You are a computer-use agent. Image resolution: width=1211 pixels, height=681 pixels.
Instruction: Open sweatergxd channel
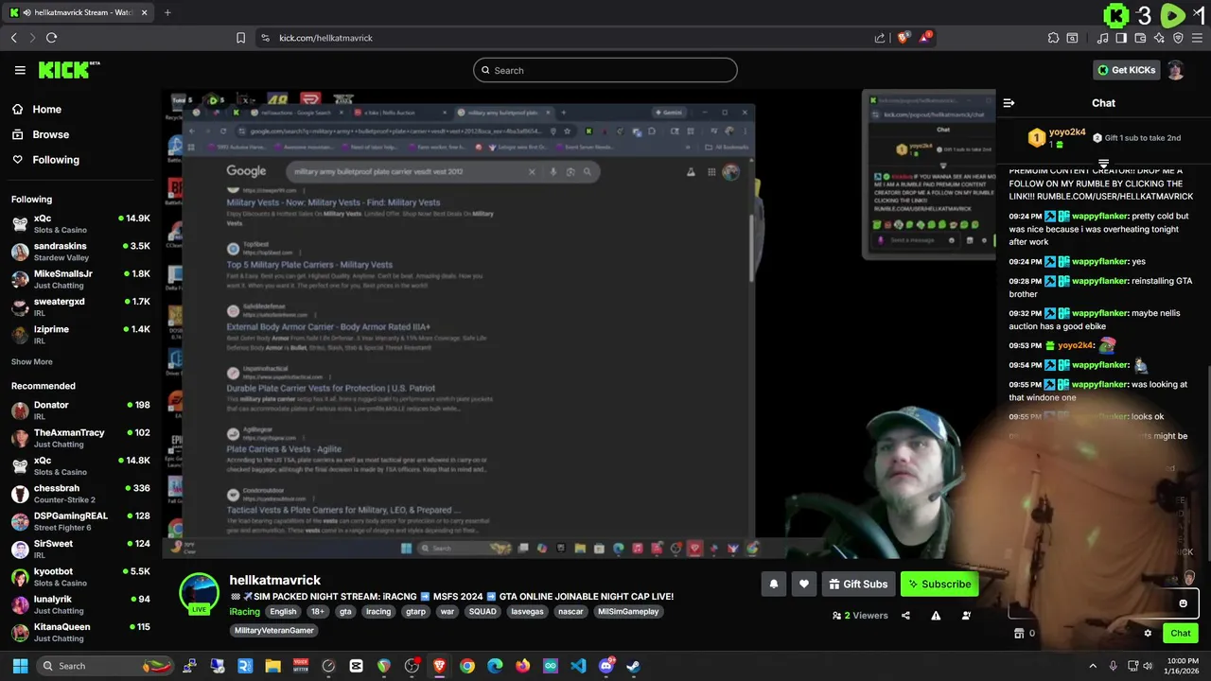tap(80, 306)
